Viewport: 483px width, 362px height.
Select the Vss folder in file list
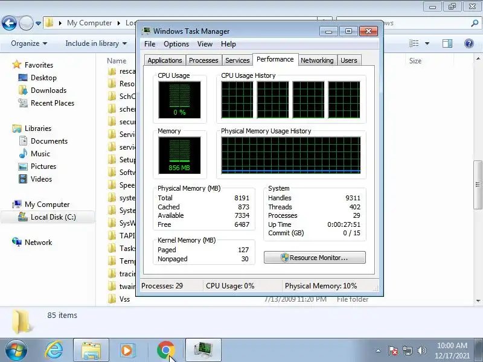[x=124, y=299]
